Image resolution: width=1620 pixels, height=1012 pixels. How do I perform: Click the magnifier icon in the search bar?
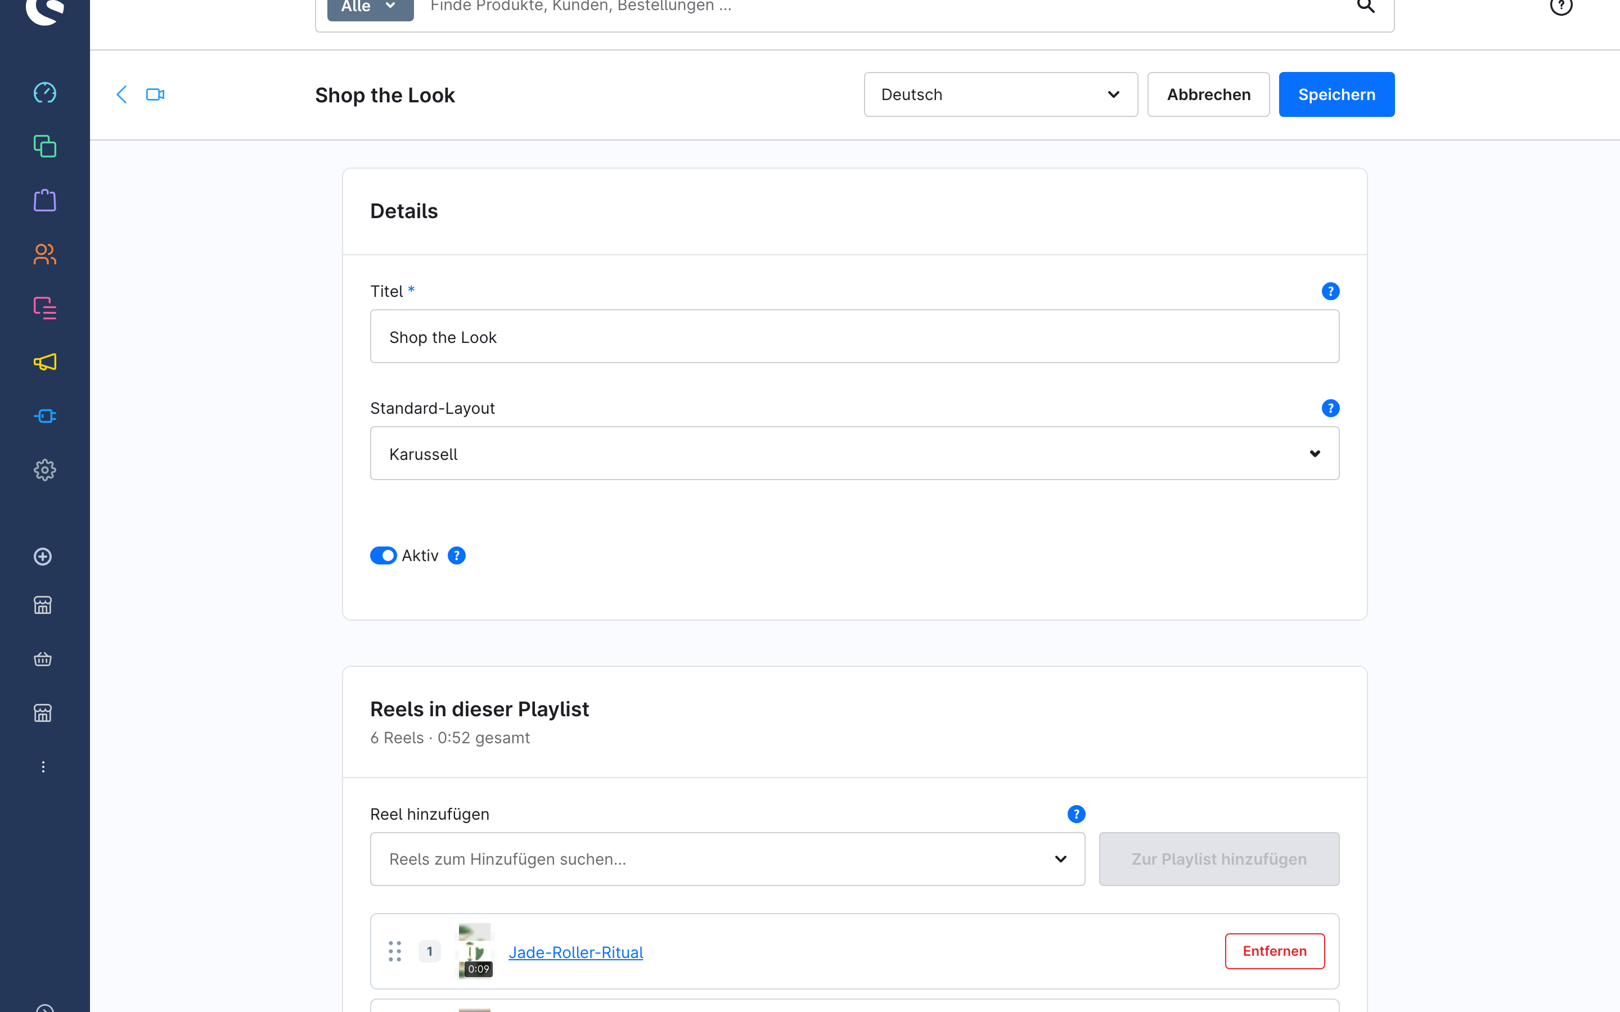(1366, 6)
